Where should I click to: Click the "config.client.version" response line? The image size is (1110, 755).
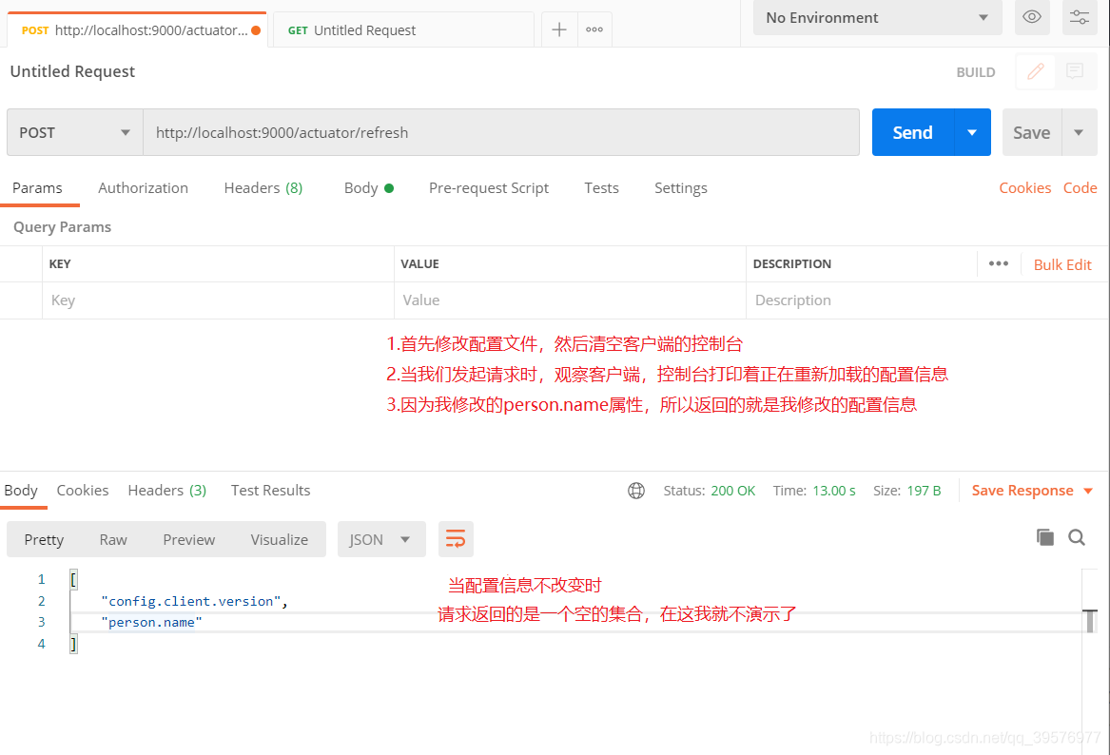pyautogui.click(x=195, y=601)
